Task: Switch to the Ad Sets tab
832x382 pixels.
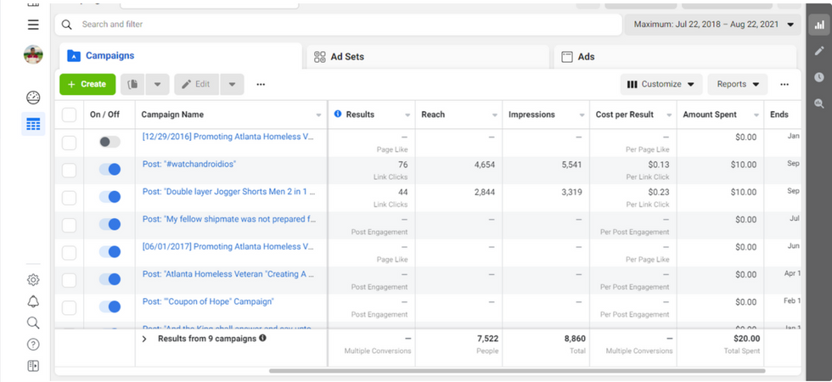Action: coord(428,58)
